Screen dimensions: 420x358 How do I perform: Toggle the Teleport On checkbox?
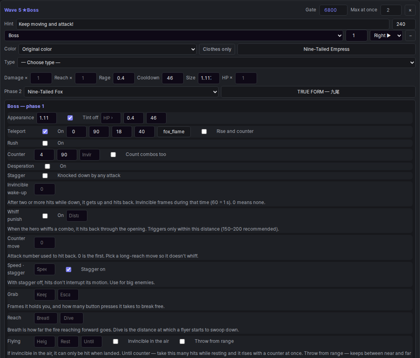coord(45,131)
